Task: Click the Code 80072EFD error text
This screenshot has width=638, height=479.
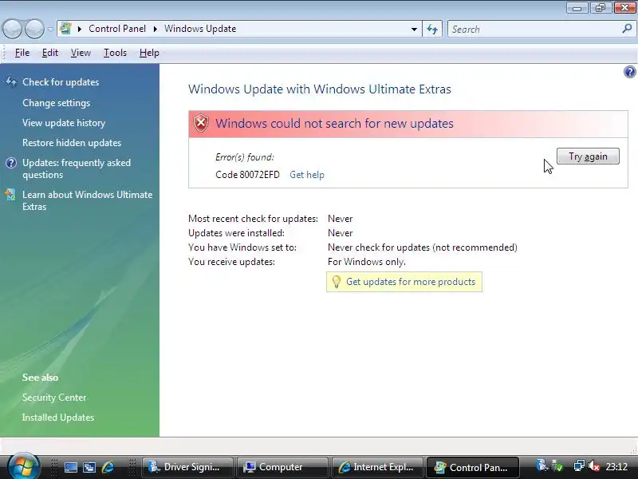Action: pyautogui.click(x=247, y=175)
